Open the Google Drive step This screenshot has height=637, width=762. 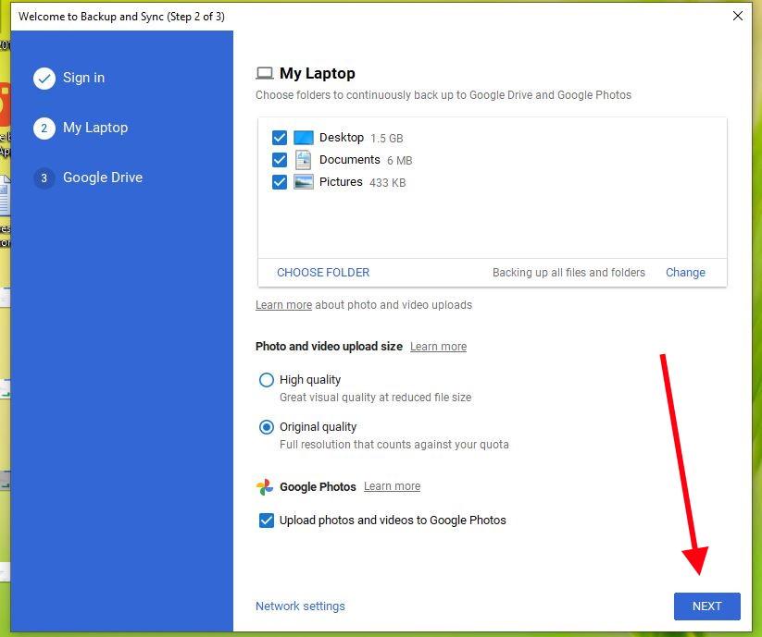tap(103, 178)
